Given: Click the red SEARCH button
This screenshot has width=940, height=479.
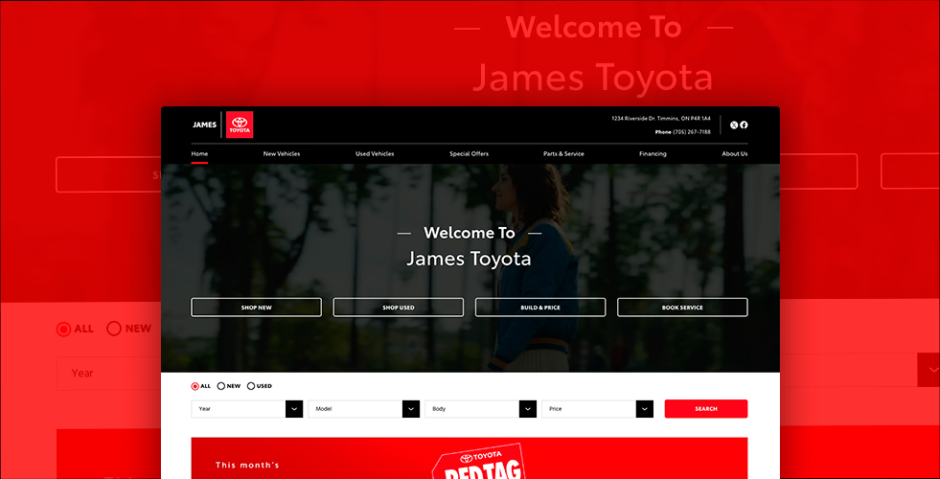Looking at the screenshot, I should click(x=706, y=409).
